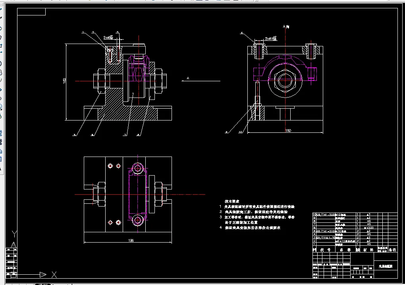Click part balloon number 6

click(x=92, y=135)
